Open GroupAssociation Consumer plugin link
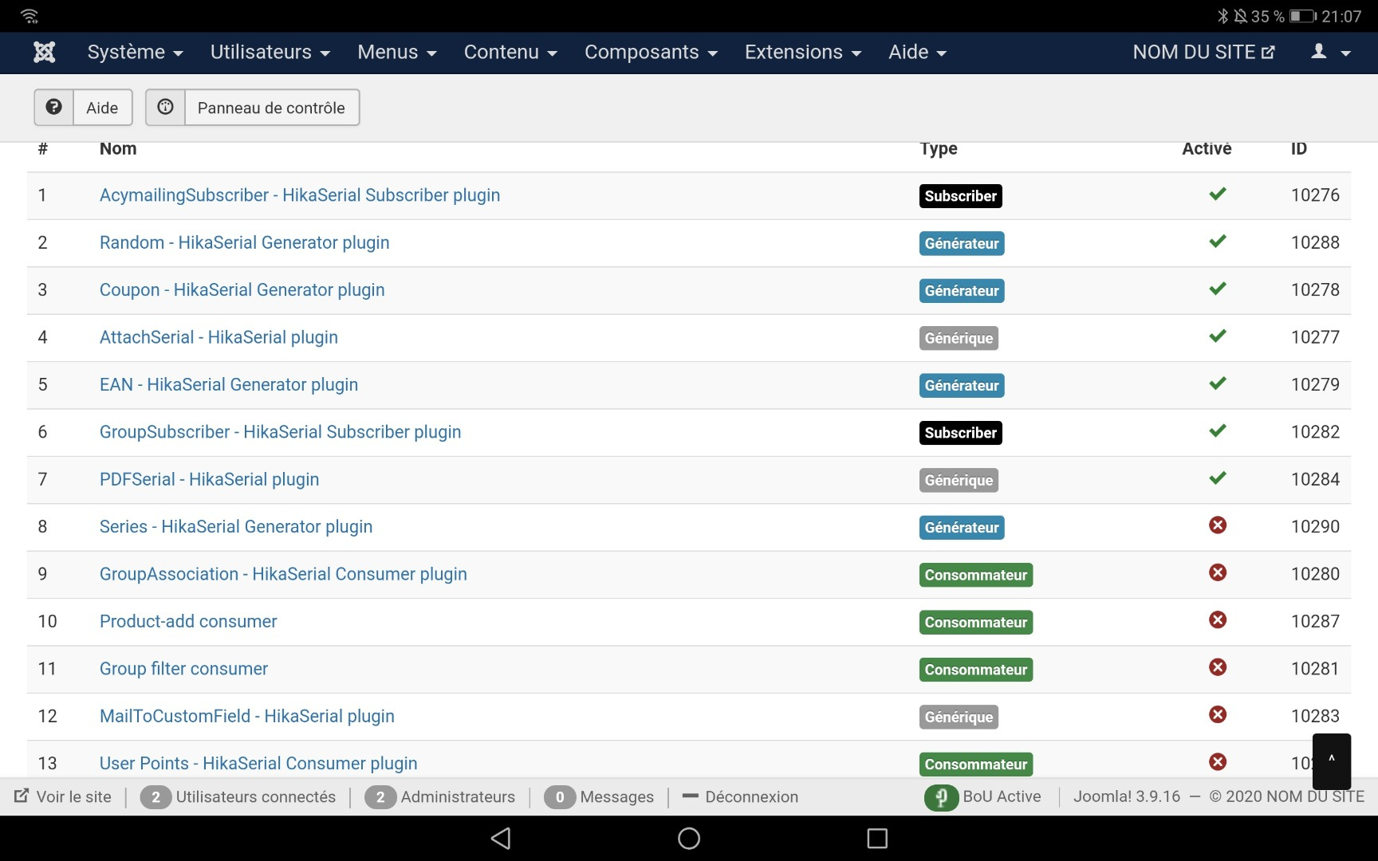This screenshot has height=861, width=1378. 283,574
